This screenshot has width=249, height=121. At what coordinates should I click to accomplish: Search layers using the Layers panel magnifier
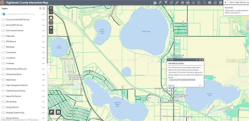point(40,8)
